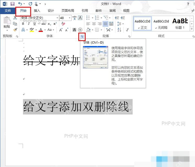Click the Numbering list icon
Image resolution: width=195 pixels, height=167 pixels.
click(97, 18)
